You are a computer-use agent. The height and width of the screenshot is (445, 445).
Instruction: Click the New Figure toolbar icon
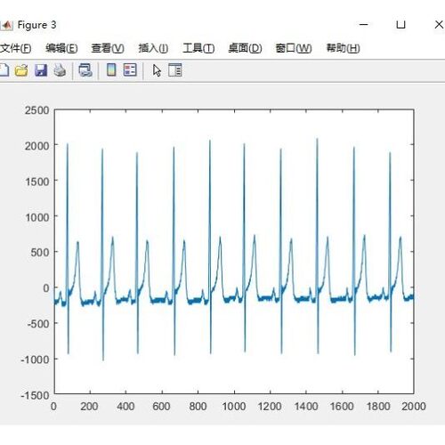point(4,70)
